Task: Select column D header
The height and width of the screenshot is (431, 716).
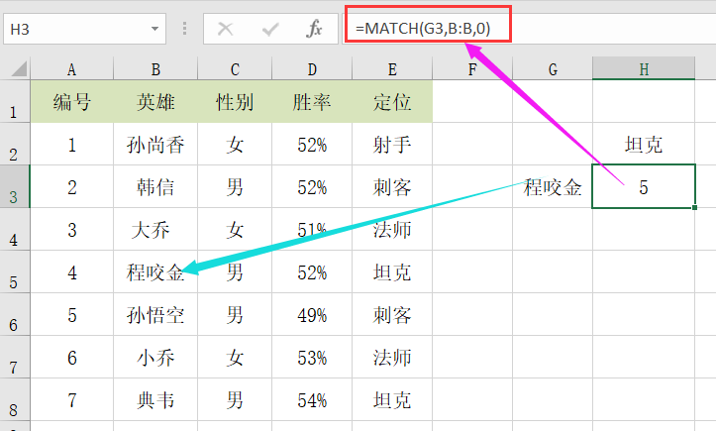Action: click(312, 69)
